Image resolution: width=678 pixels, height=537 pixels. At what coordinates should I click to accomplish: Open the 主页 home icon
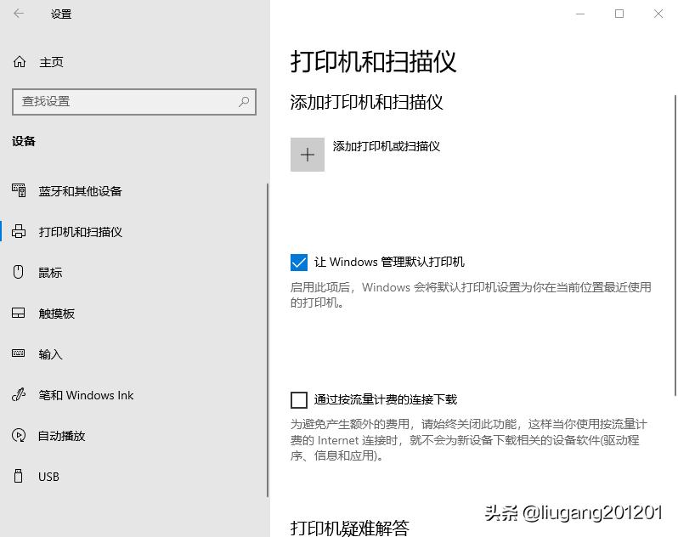click(x=20, y=62)
